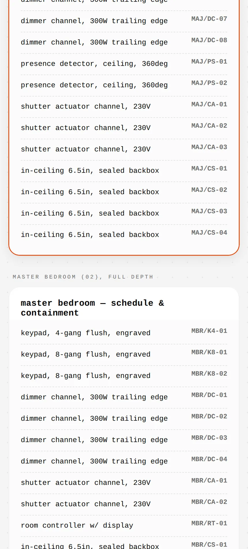Click the MBR/K8-01 reference code

[209, 352]
